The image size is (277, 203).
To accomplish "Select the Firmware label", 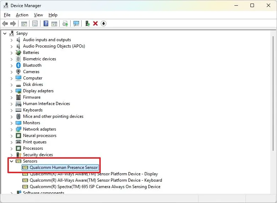I will point(32,97).
